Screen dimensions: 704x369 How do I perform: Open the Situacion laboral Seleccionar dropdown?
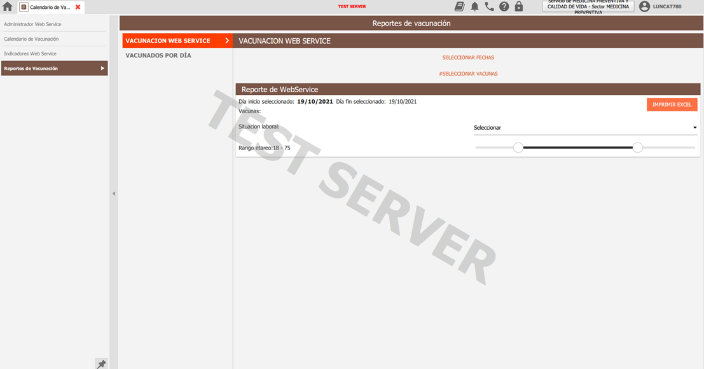click(585, 128)
